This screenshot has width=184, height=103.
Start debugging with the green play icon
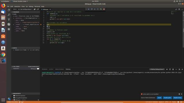(x=19, y=9)
